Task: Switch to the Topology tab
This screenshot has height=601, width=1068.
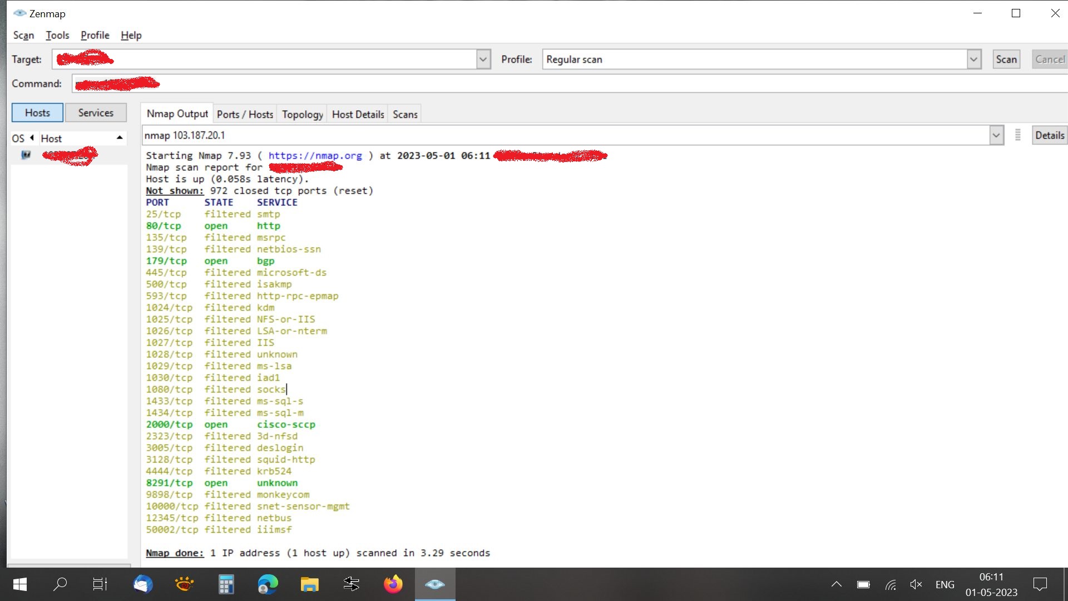Action: coord(302,114)
